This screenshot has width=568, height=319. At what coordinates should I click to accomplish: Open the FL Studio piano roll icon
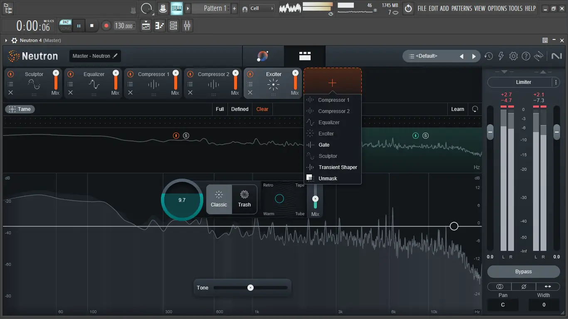(x=160, y=26)
